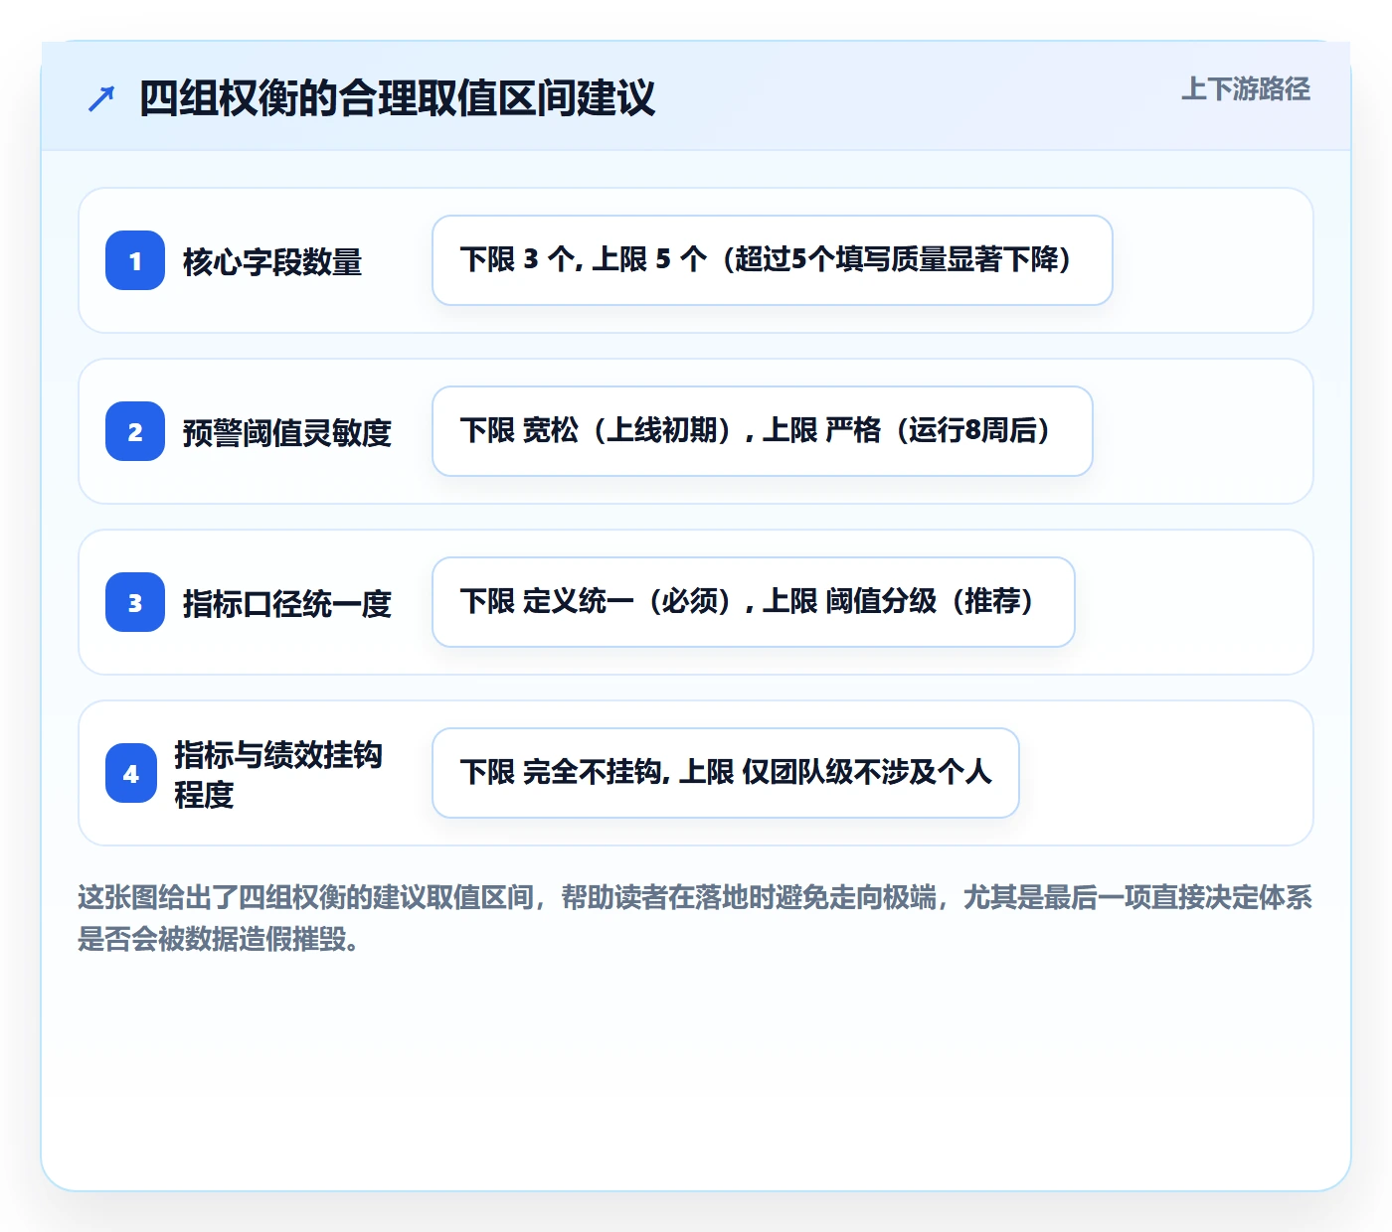
Task: Select number badge 3 for 指标口径统一度
Action: click(x=135, y=602)
